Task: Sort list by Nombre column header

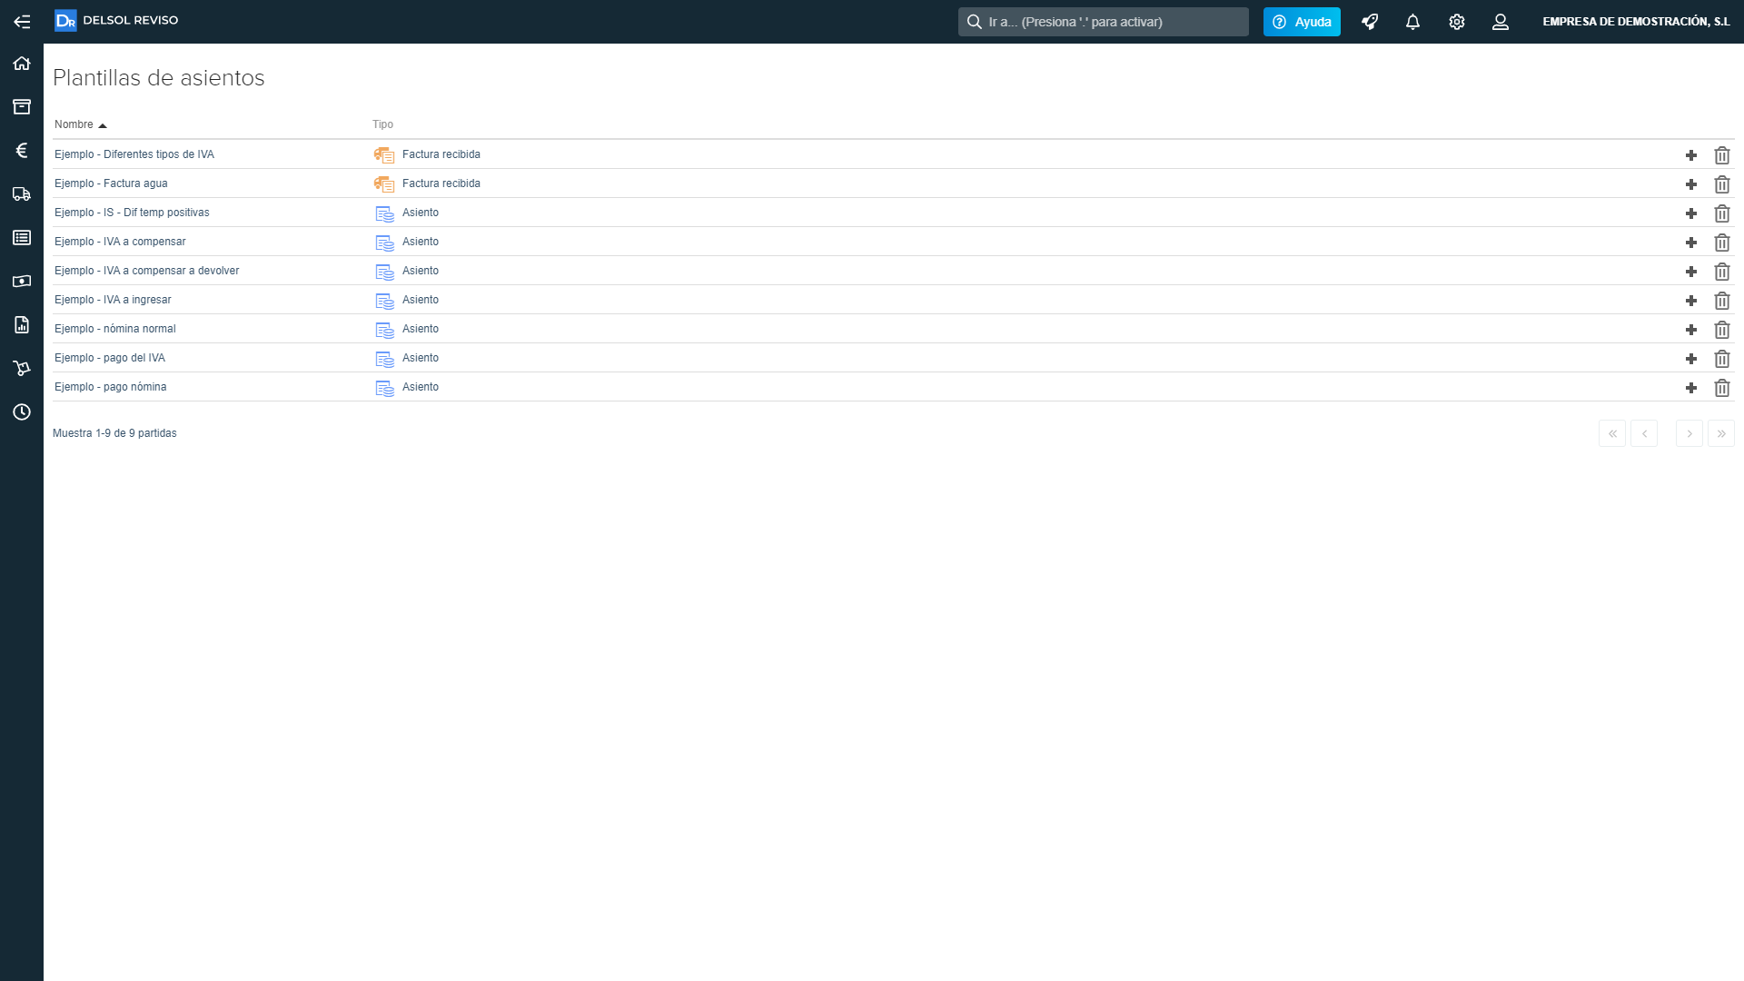Action: coord(74,124)
